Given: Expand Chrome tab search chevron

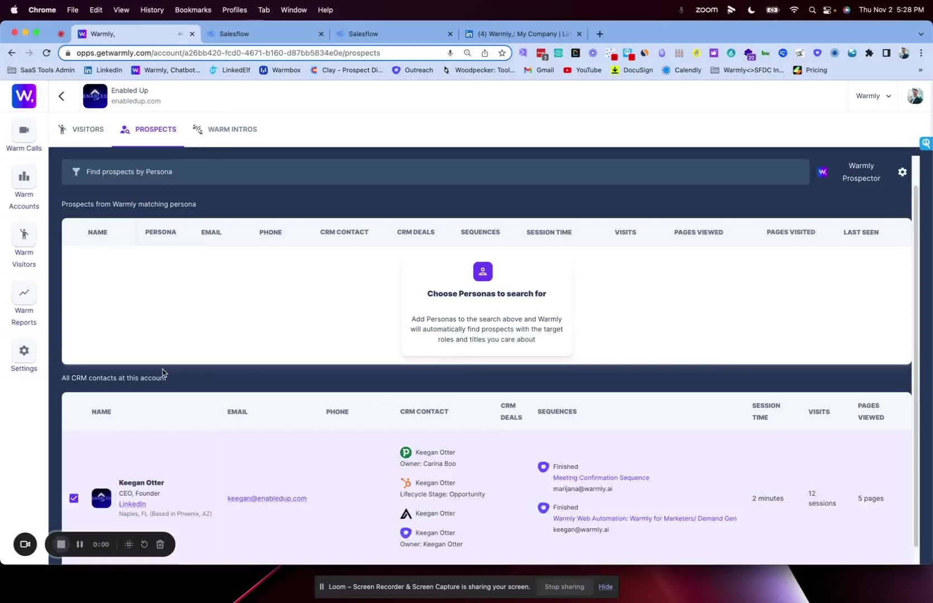Looking at the screenshot, I should pos(921,34).
